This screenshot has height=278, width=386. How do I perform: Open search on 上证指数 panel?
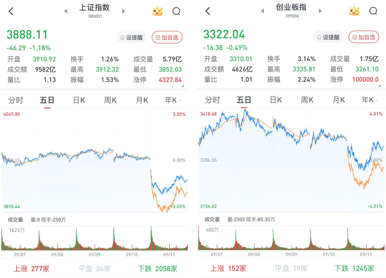coord(176,11)
